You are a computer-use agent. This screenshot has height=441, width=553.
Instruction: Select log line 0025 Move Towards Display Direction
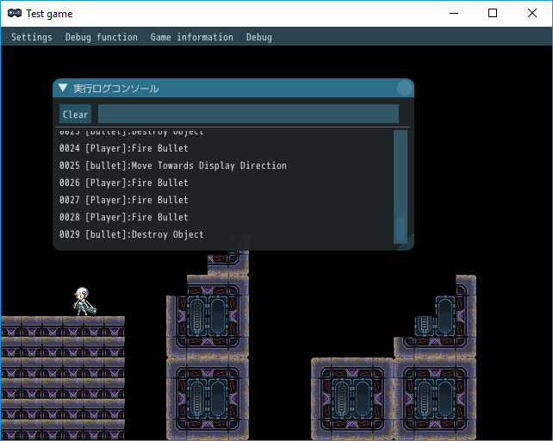[x=173, y=165]
